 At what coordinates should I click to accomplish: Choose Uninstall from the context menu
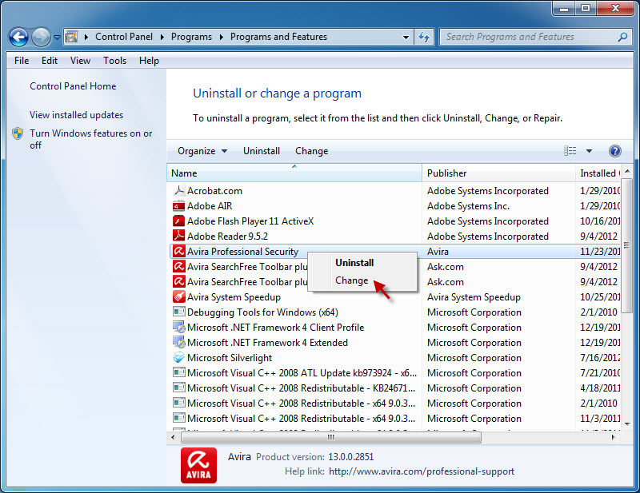(354, 263)
